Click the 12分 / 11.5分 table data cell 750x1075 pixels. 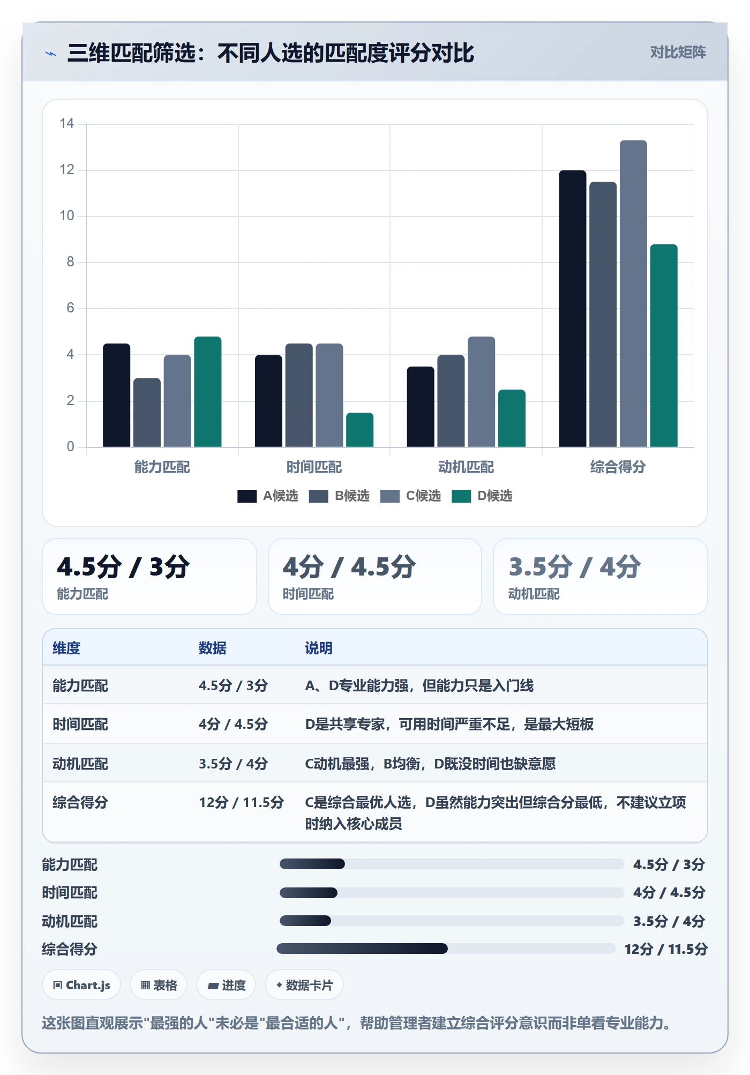(241, 803)
